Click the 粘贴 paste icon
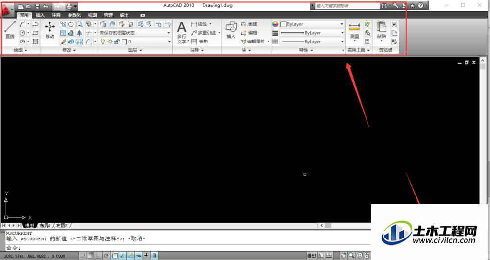This screenshot has width=490, height=260. [x=381, y=31]
